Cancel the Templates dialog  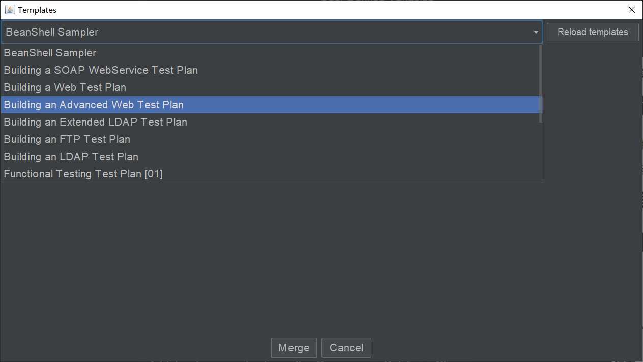346,348
